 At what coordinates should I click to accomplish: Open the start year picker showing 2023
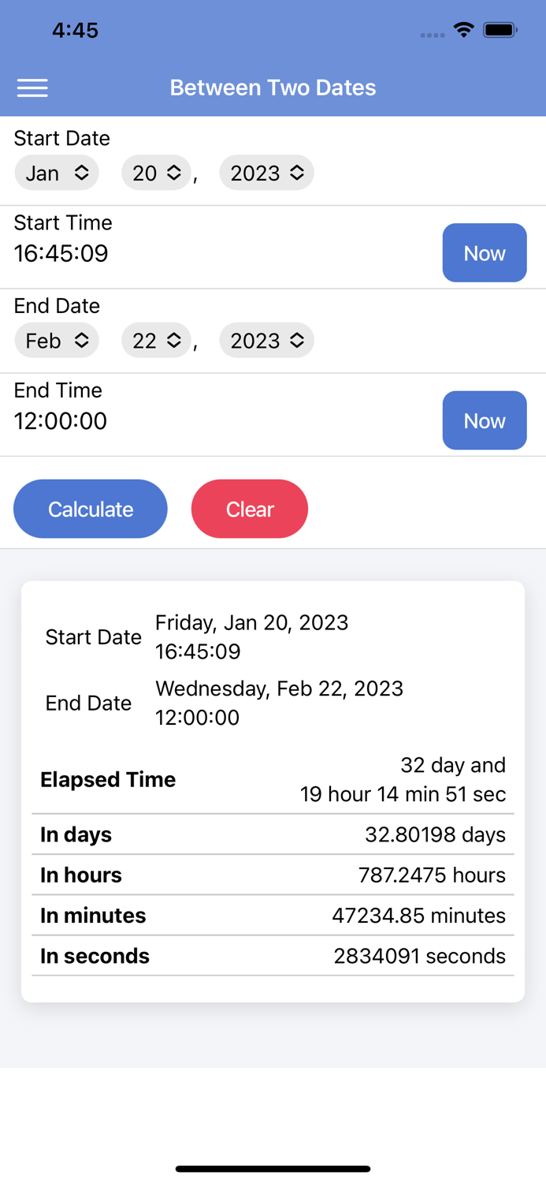coord(266,172)
